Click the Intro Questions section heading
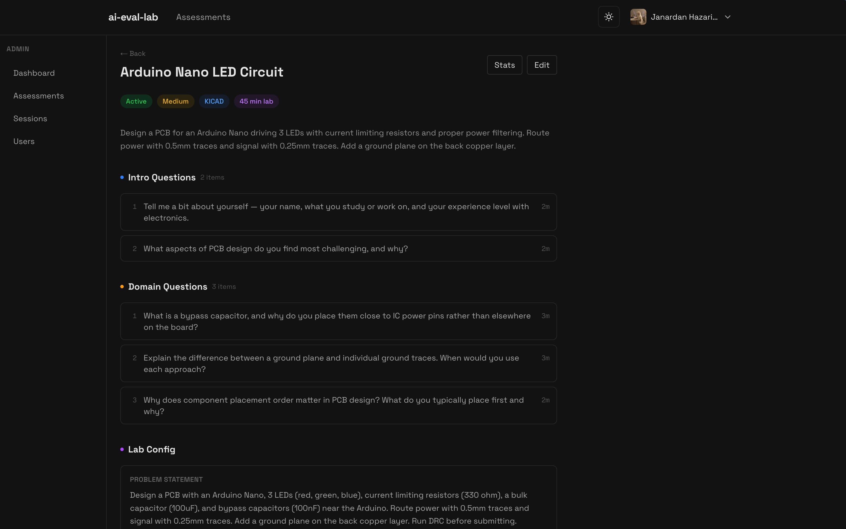 pos(162,177)
